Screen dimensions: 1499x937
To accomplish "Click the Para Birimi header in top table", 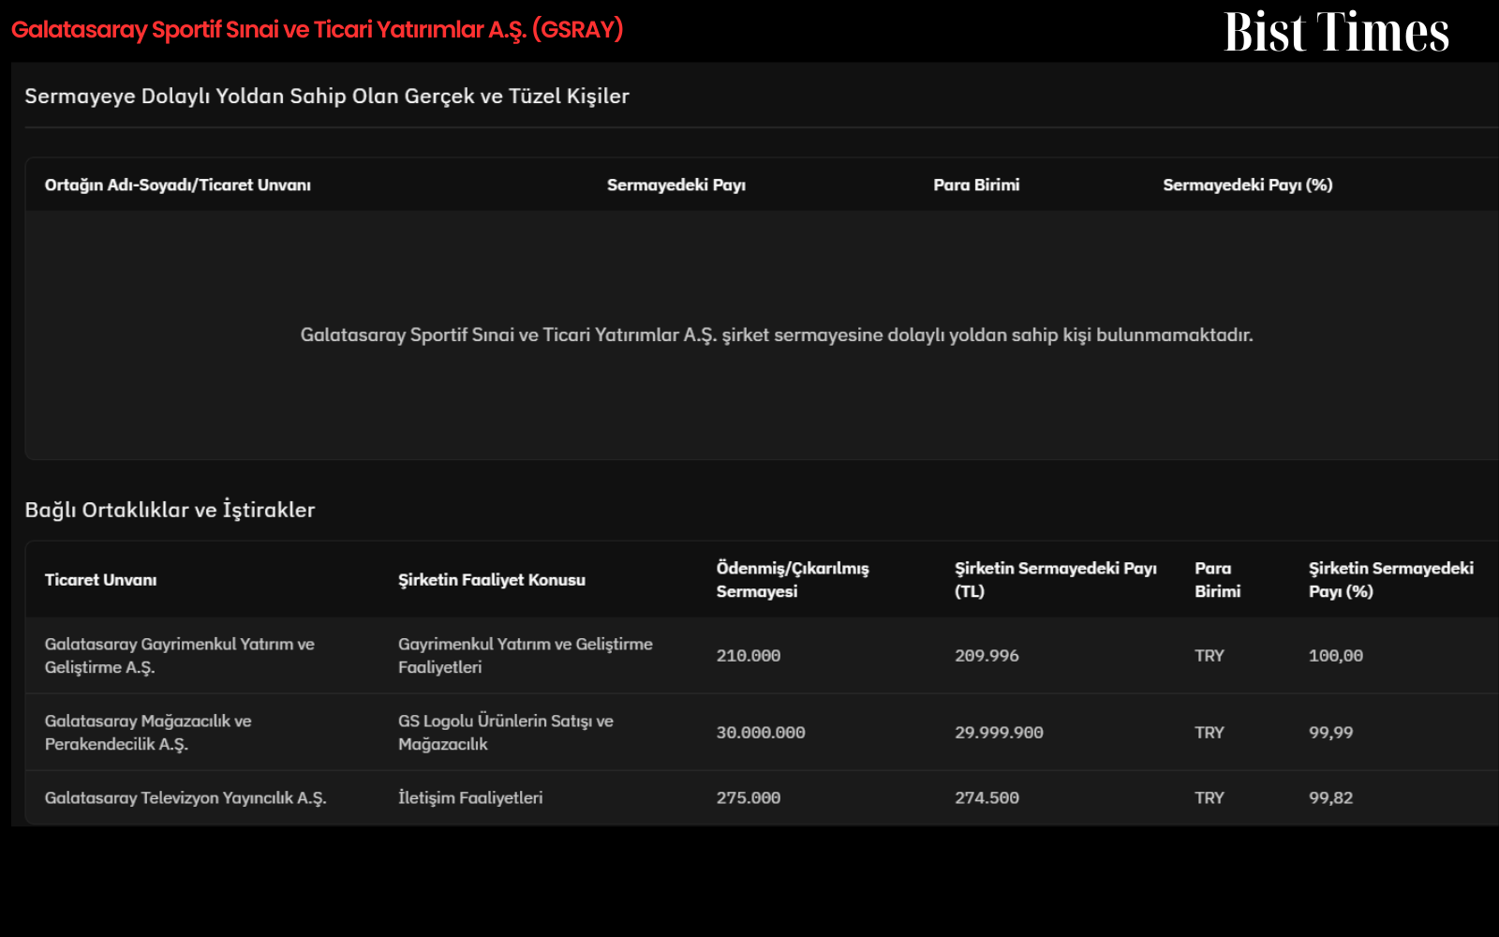I will (976, 185).
